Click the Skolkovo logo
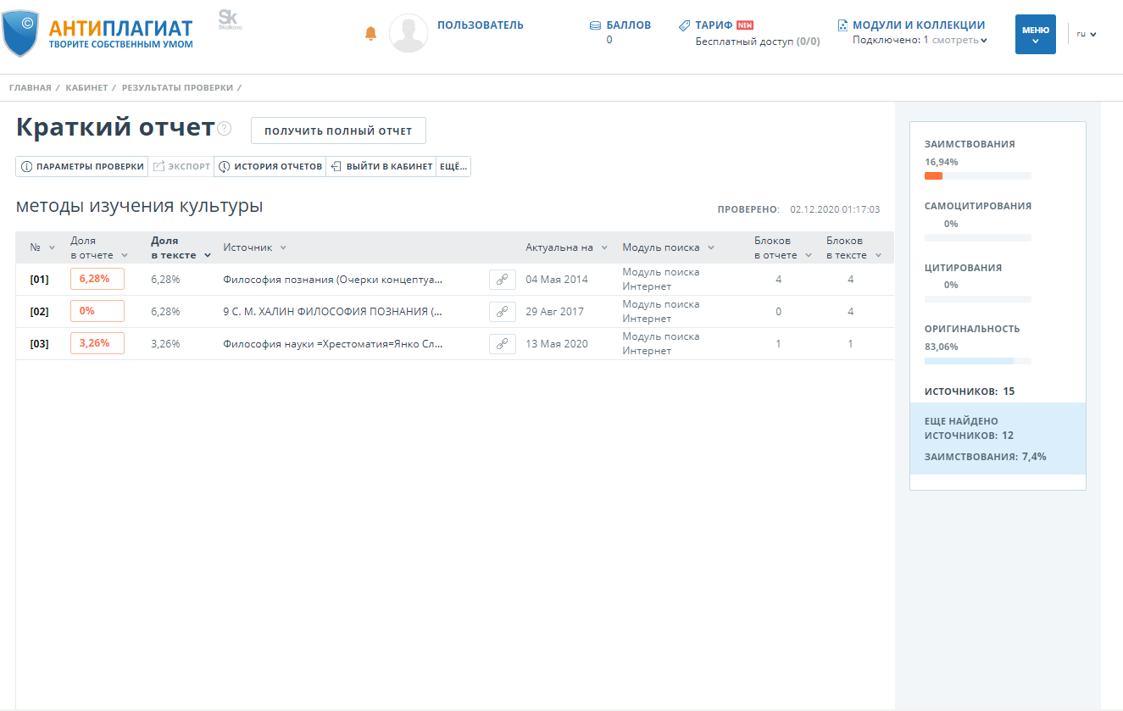This screenshot has width=1123, height=711. [x=228, y=19]
